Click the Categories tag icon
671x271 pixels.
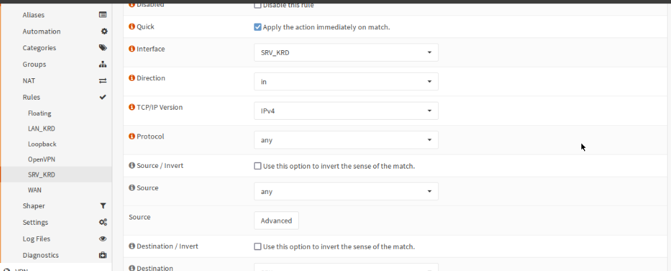click(103, 48)
